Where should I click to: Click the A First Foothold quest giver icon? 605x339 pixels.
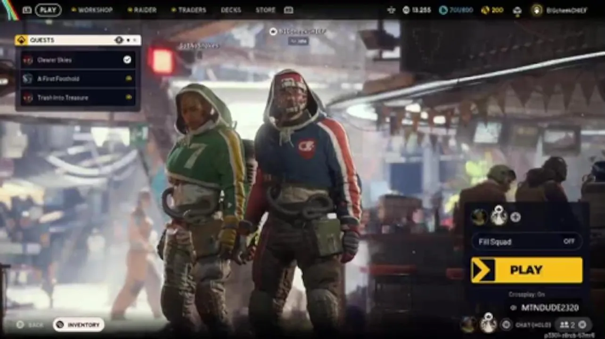point(28,79)
